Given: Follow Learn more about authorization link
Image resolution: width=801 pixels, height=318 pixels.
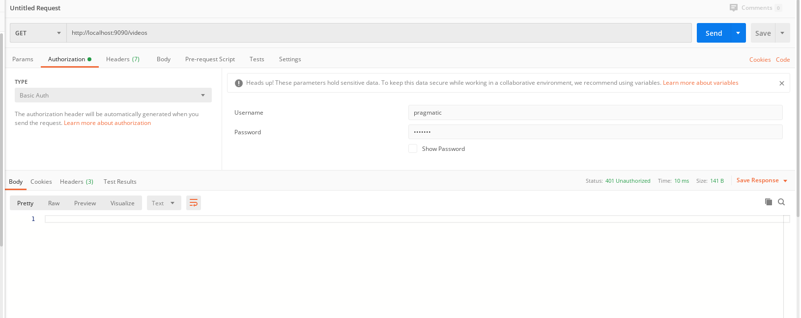Looking at the screenshot, I should [107, 123].
